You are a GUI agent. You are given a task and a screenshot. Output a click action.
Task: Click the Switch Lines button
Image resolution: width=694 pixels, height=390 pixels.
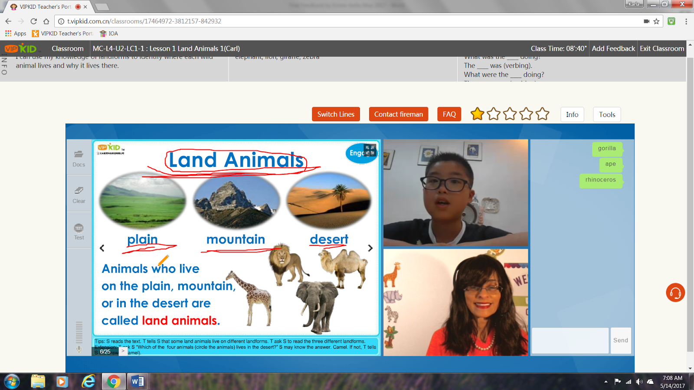336,114
